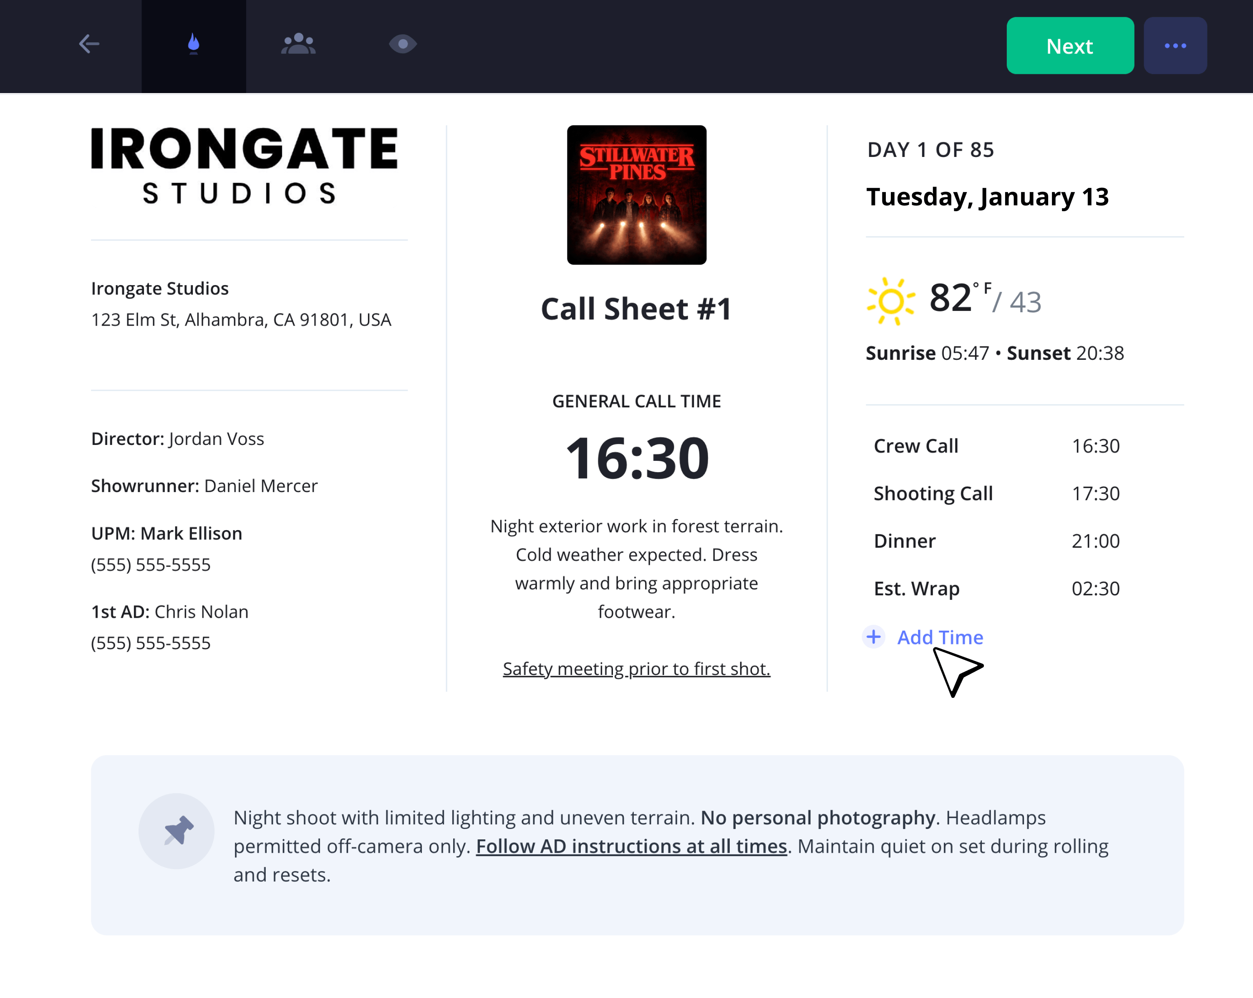Click the Dinner label
The image size is (1253, 998).
coord(905,541)
